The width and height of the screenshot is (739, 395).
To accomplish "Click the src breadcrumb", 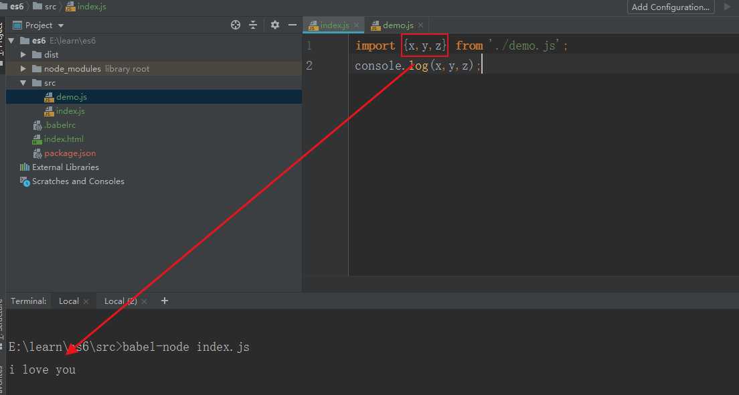I will pos(45,7).
